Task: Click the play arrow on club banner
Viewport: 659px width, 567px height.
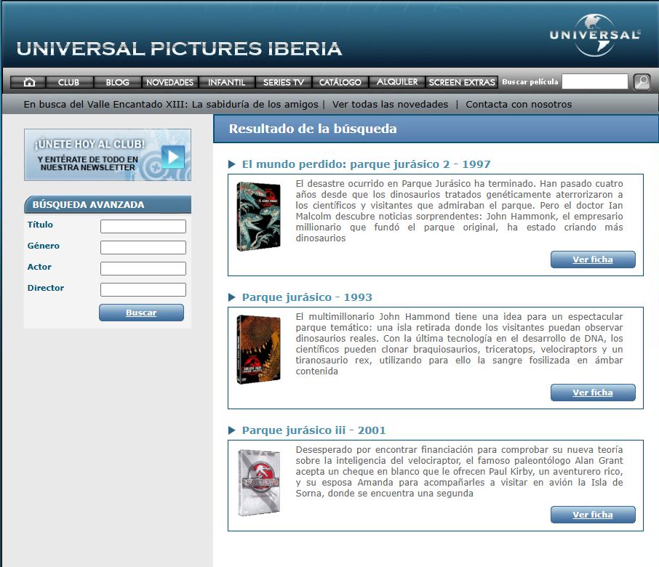Action: 172,157
